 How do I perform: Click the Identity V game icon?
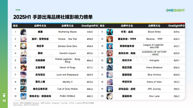point(24,82)
